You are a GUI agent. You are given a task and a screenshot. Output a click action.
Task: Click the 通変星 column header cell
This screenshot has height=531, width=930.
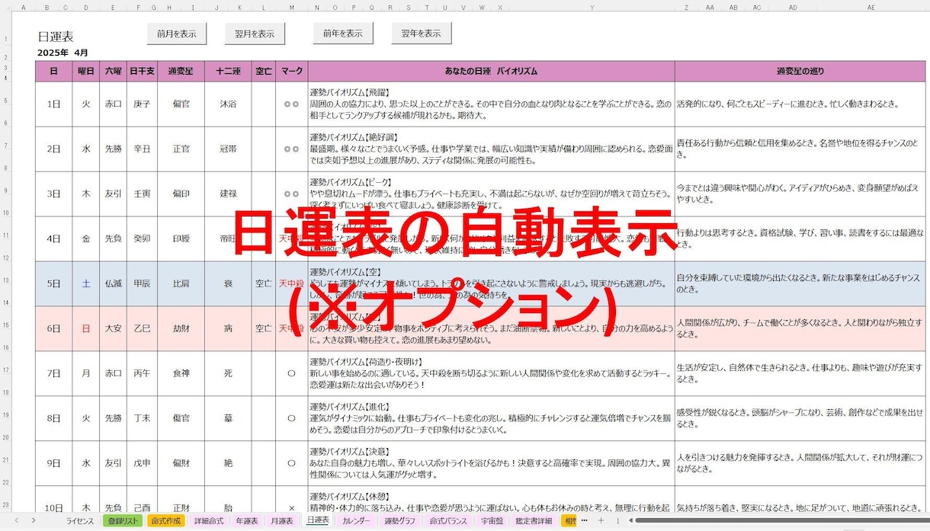181,72
